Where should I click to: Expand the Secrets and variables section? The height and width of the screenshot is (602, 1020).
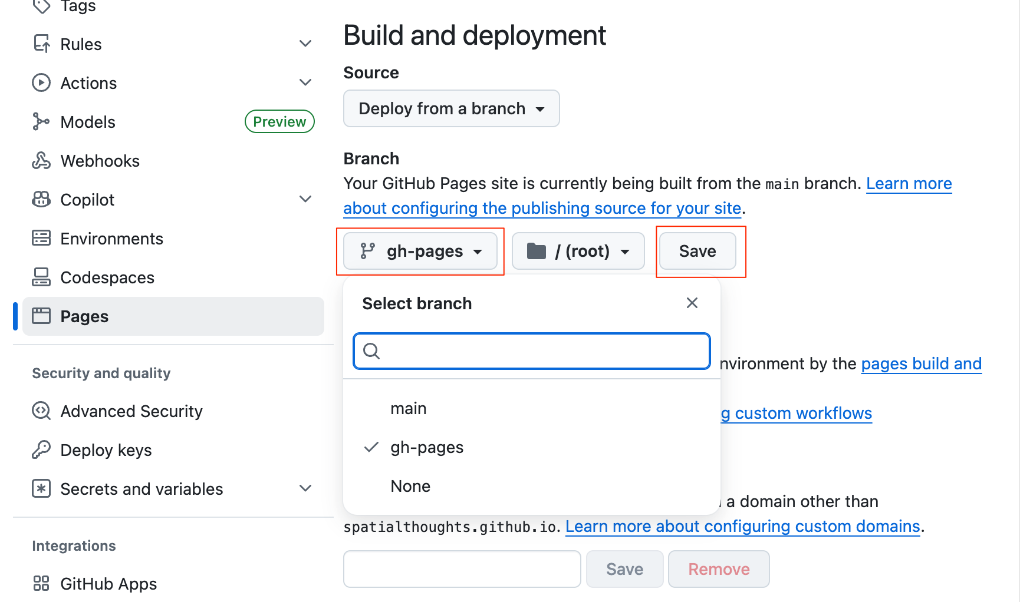tap(305, 489)
